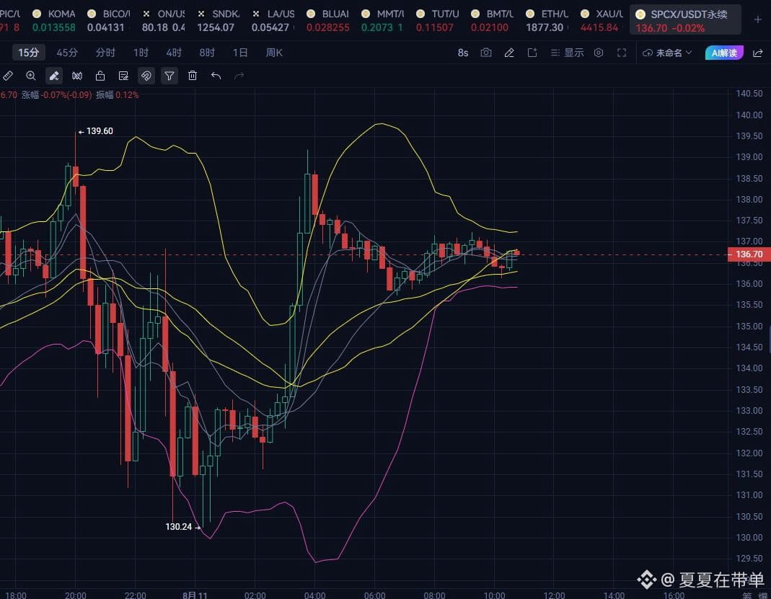The height and width of the screenshot is (599, 771).
Task: Open the ON/US symbol tab
Action: (x=163, y=20)
